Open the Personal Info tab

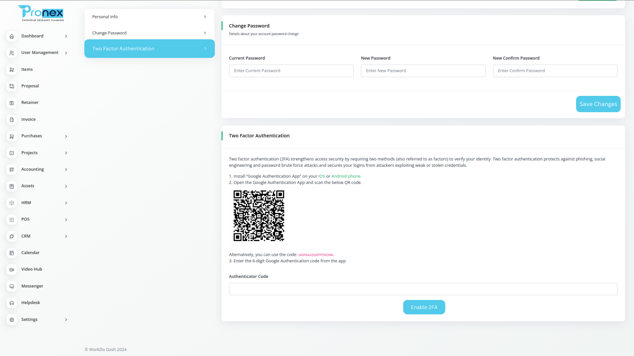(x=149, y=17)
